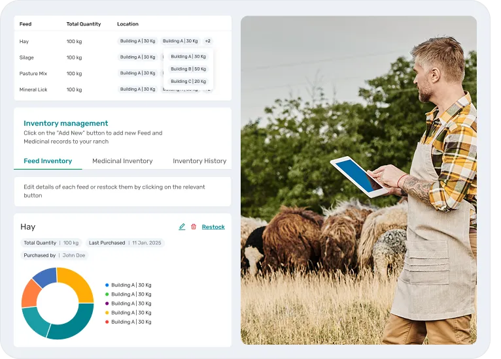Click the orange segment of the donut chart
This screenshot has height=359, width=501.
[x=31, y=294]
